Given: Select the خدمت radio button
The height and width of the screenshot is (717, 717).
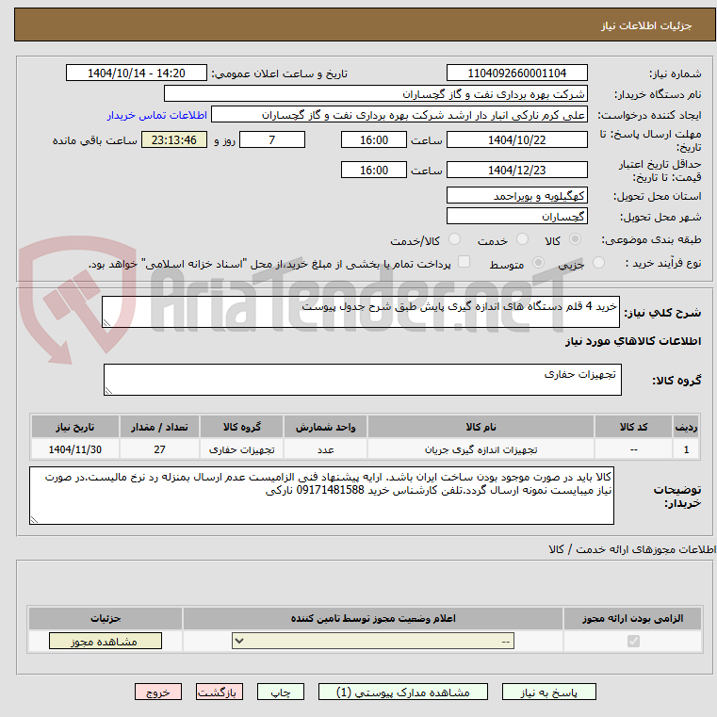Looking at the screenshot, I should [x=522, y=239].
